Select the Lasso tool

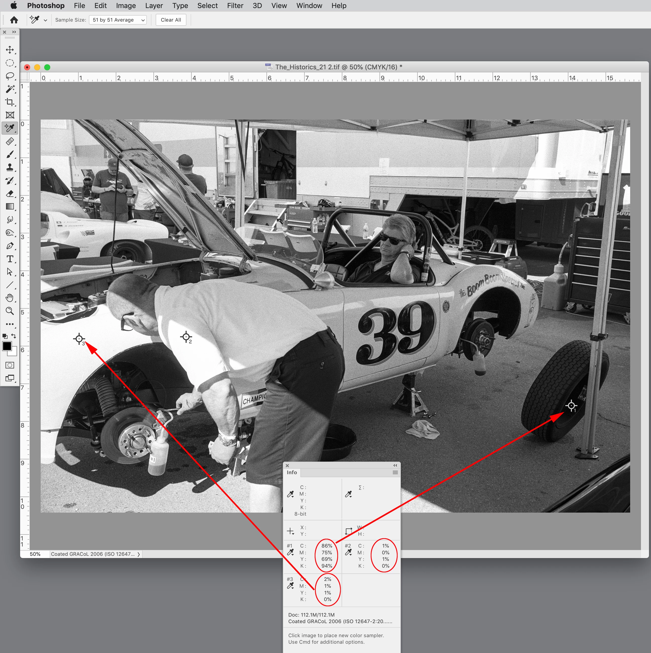[x=10, y=76]
